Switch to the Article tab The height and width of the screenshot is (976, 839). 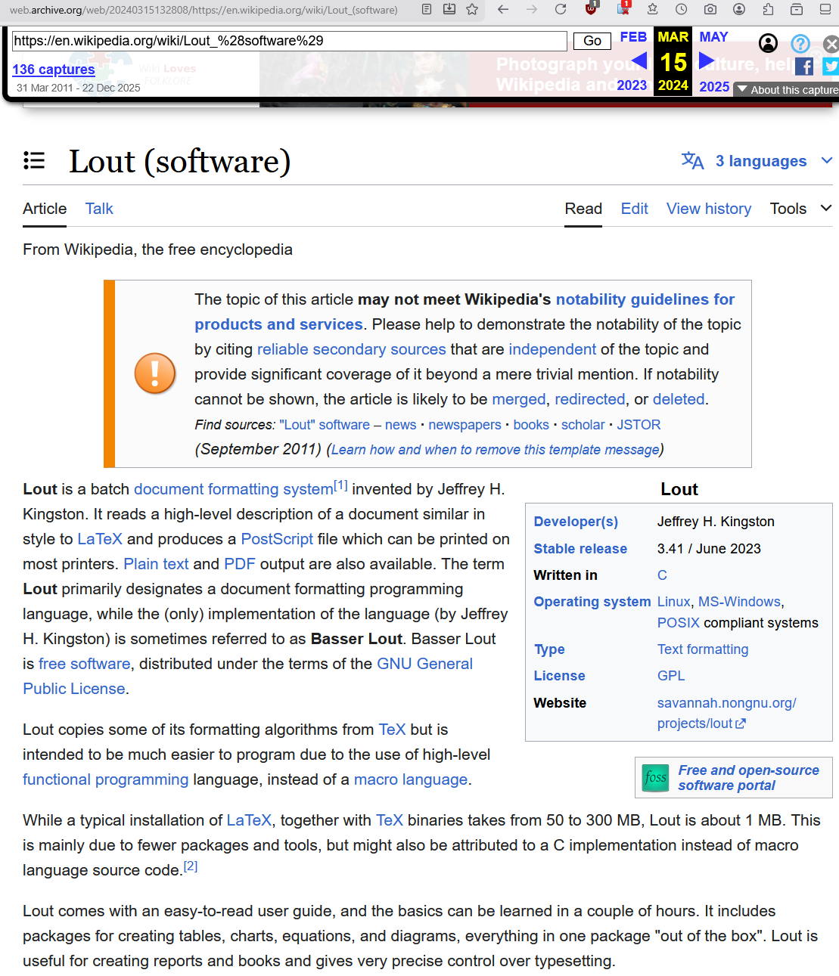click(x=45, y=209)
